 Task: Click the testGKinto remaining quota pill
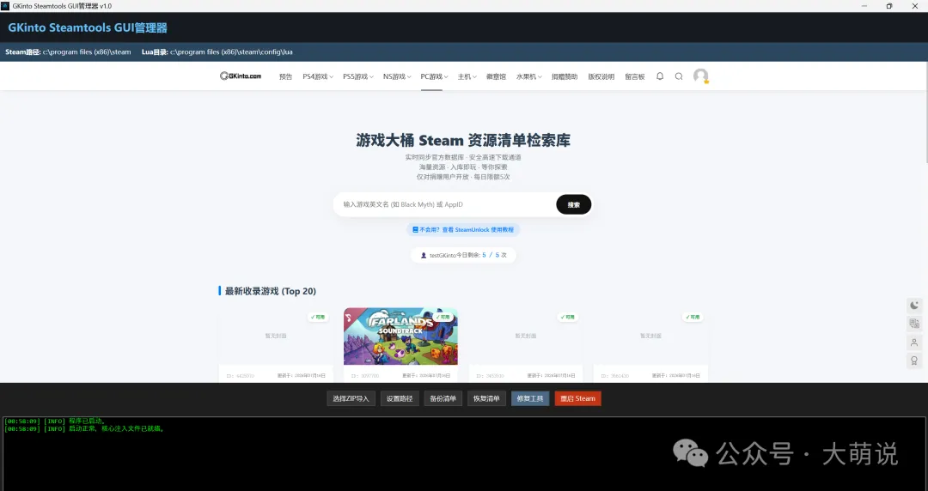tap(463, 255)
